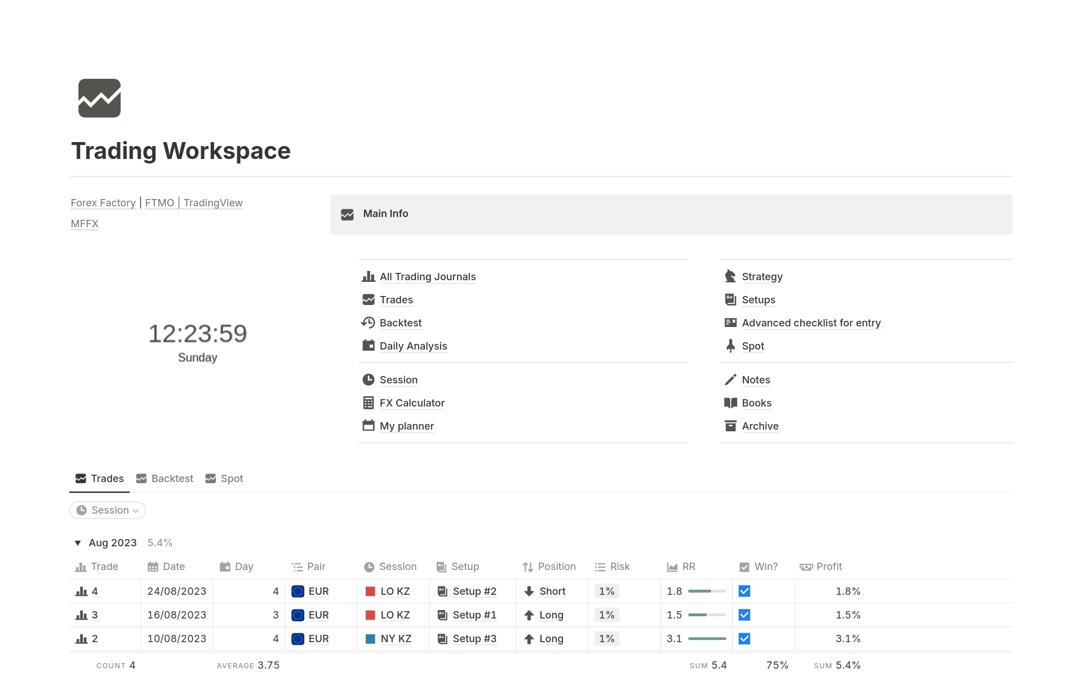Viewport: 1082px width, 676px height.
Task: Click the Strategy dart icon
Action: tap(730, 276)
